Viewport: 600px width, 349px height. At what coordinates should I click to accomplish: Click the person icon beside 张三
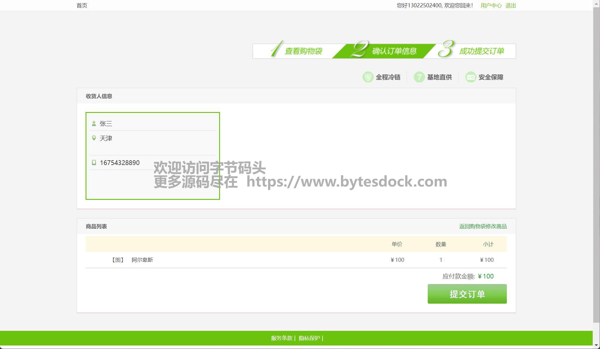[94, 123]
